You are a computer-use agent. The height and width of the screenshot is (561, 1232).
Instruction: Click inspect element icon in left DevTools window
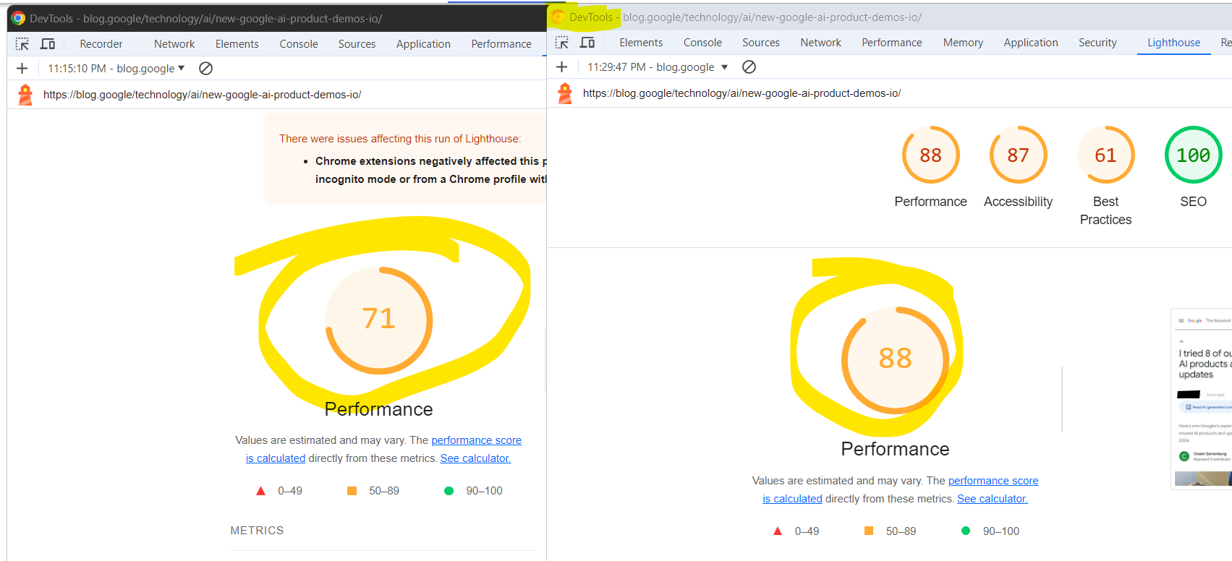pyautogui.click(x=22, y=44)
